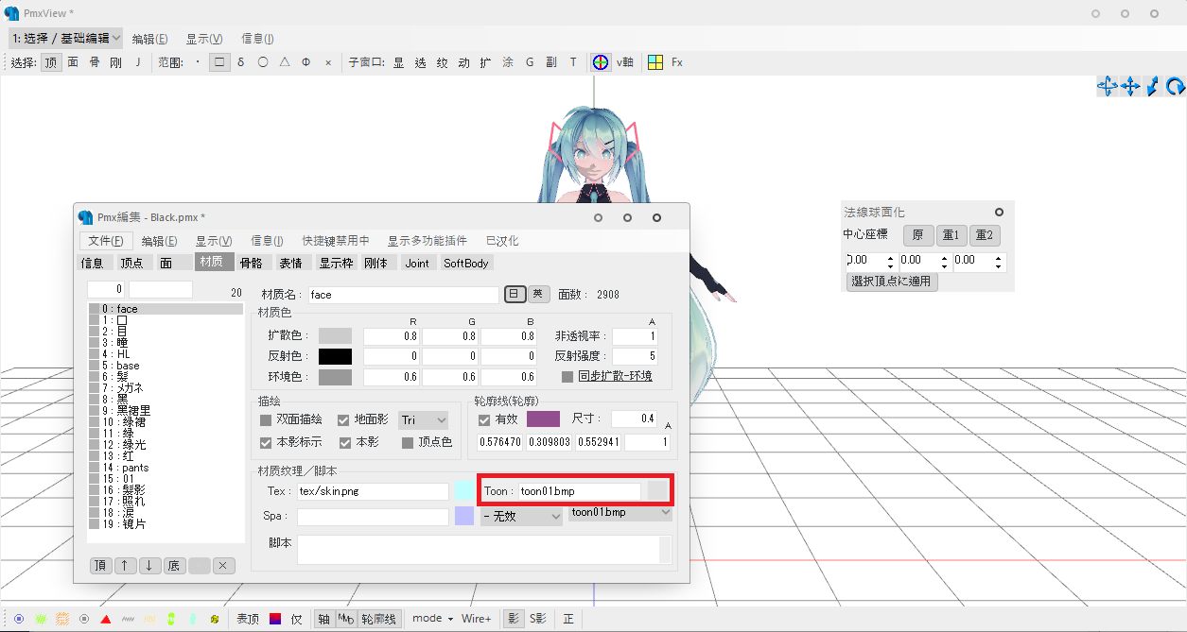Move material down with ↓ button
1187x632 pixels.
click(150, 566)
